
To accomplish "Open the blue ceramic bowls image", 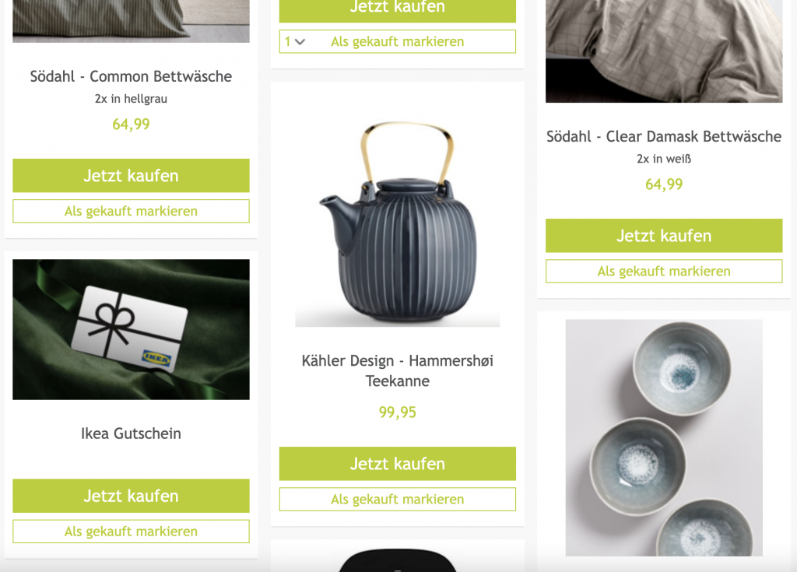I will pos(664,438).
